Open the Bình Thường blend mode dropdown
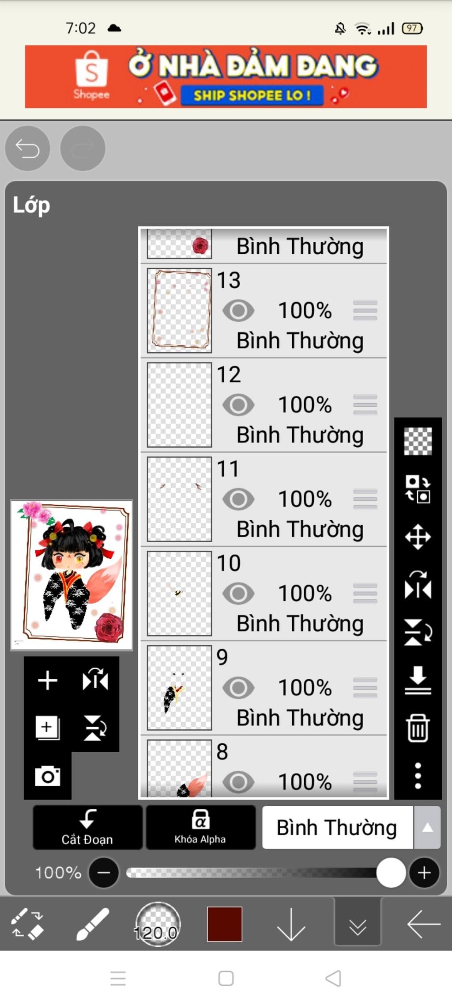This screenshot has width=452, height=1006. [338, 827]
